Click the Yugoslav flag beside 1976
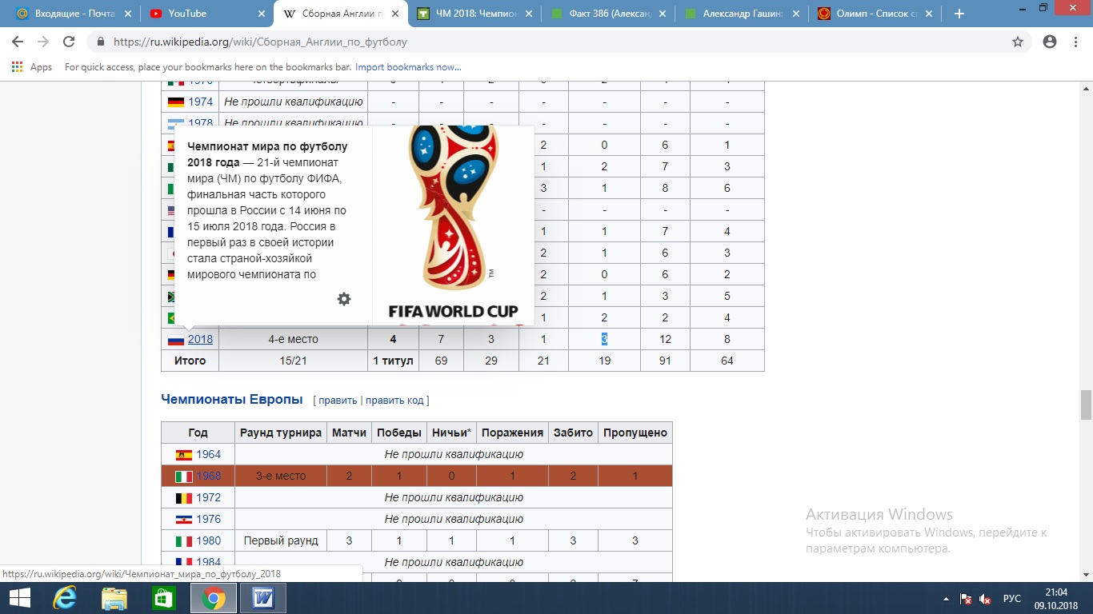1093x614 pixels. point(184,520)
